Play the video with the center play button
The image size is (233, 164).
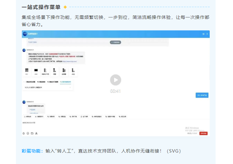tap(116, 80)
